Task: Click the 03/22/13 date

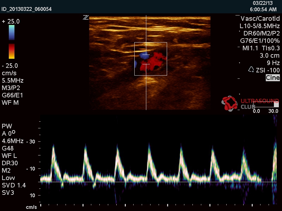Action: click(263, 3)
